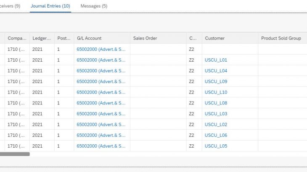Open customer link USCU_L05

click(x=216, y=146)
